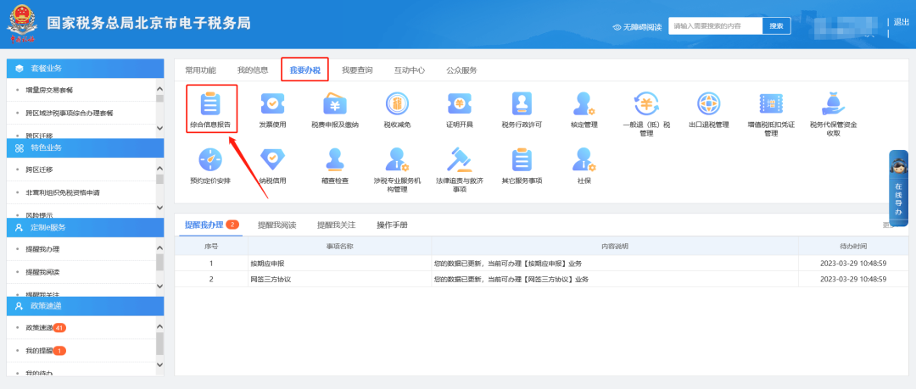Click the up arrow in 特色业务 panel
The height and width of the screenshot is (389, 916).
click(x=160, y=168)
